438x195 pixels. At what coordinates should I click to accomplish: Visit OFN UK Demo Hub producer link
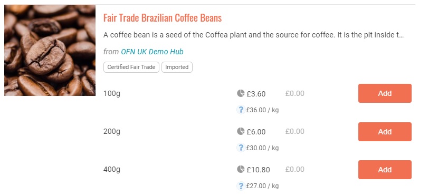tap(152, 52)
